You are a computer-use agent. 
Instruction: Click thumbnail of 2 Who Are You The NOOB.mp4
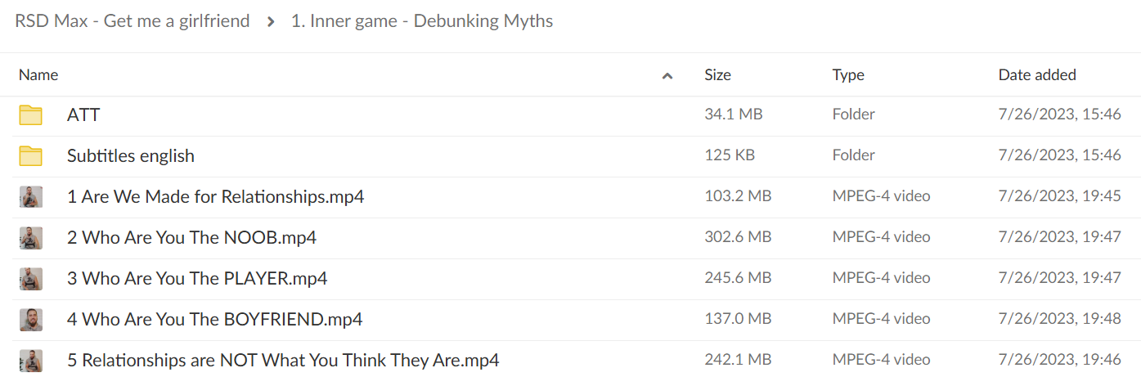(x=30, y=238)
